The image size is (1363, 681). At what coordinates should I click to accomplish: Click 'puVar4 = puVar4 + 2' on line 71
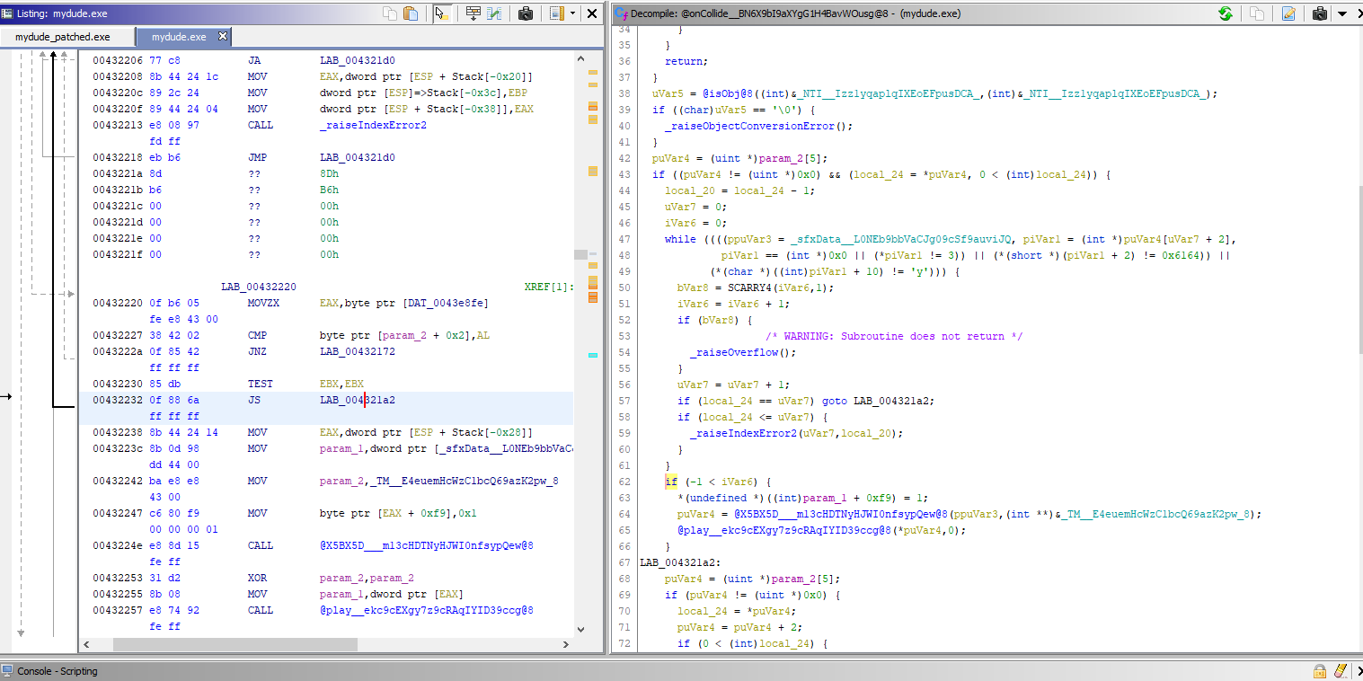(x=737, y=627)
